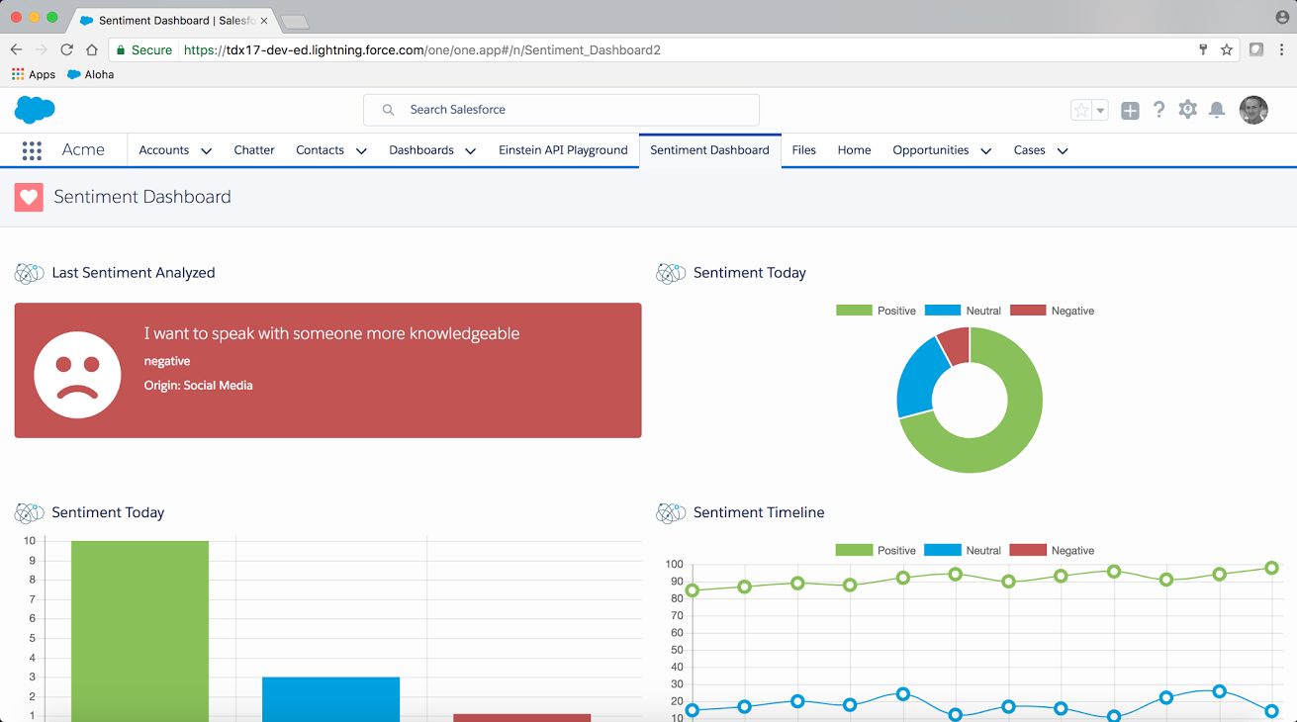Open a new browser tab
This screenshot has height=722, width=1297.
[295, 21]
